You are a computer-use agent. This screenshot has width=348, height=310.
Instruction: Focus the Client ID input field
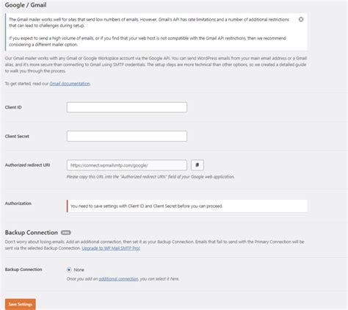click(x=127, y=107)
